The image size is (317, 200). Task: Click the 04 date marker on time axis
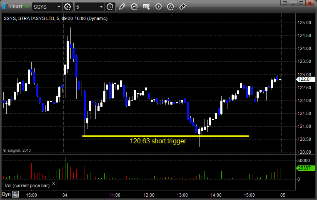pyautogui.click(x=65, y=195)
